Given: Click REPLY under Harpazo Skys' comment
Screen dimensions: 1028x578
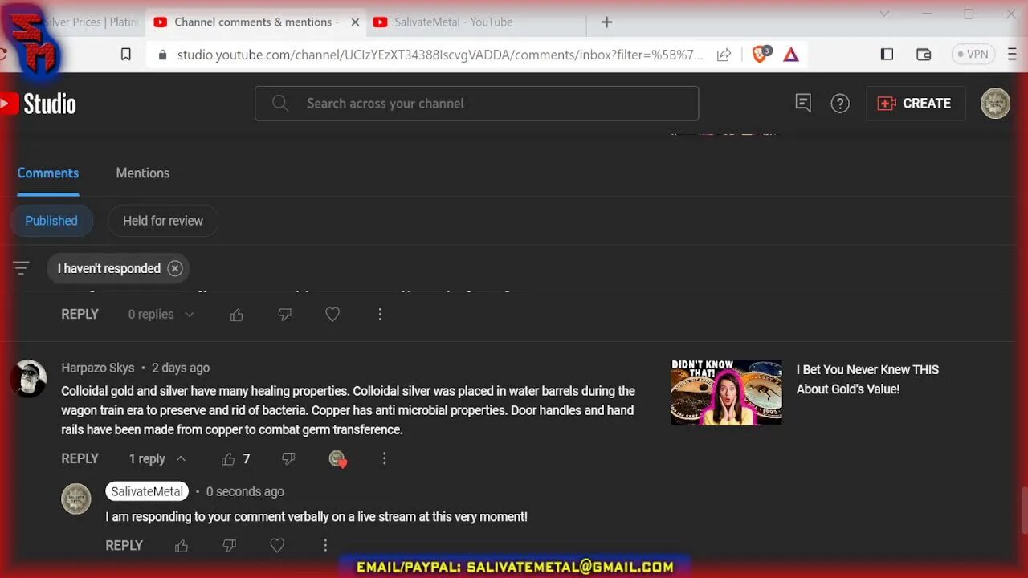Looking at the screenshot, I should click(80, 459).
